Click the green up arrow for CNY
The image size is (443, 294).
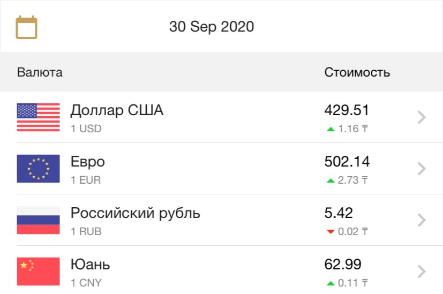click(x=331, y=283)
